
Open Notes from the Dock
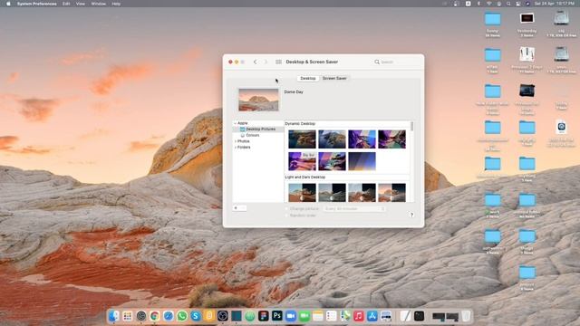pyautogui.click(x=318, y=316)
